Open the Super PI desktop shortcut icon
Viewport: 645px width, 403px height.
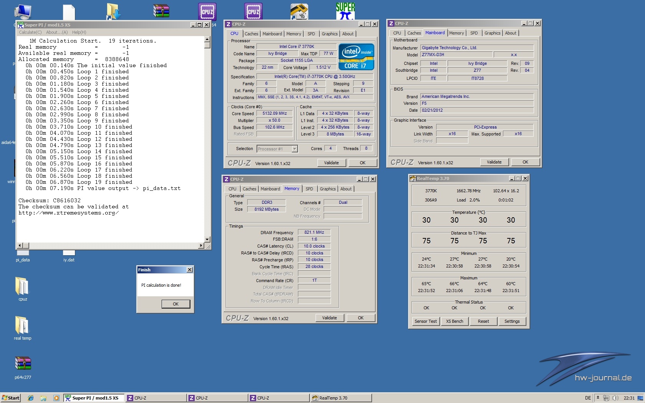345,11
